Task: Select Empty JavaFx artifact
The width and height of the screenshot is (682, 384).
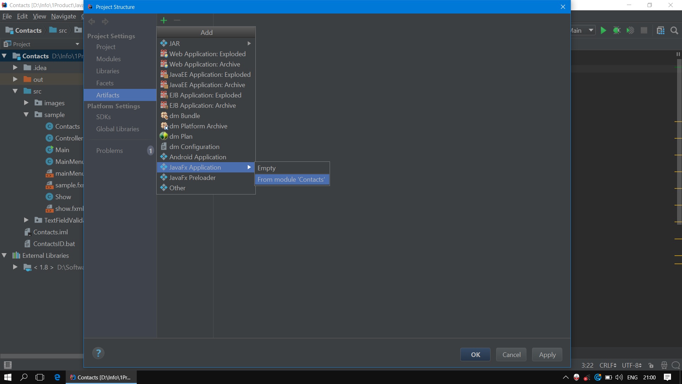Action: point(292,168)
